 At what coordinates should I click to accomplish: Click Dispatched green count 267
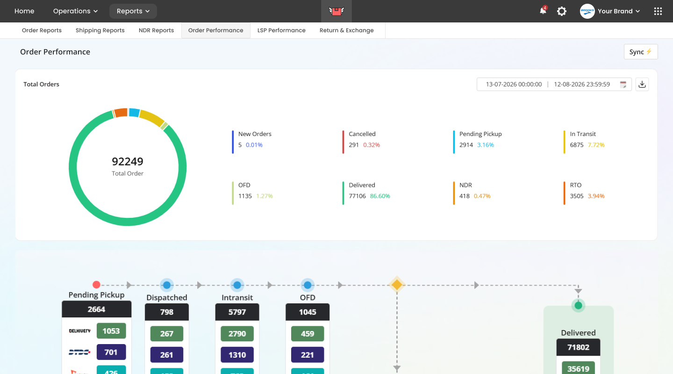coord(167,334)
